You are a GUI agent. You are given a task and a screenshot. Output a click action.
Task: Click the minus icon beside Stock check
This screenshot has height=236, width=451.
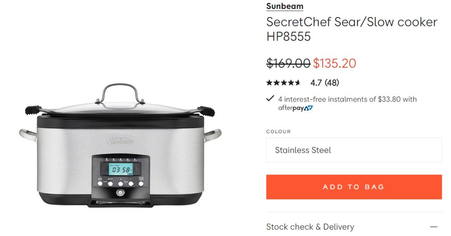pos(434,227)
